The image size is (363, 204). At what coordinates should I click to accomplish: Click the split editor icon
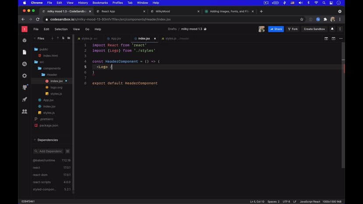click(x=326, y=39)
